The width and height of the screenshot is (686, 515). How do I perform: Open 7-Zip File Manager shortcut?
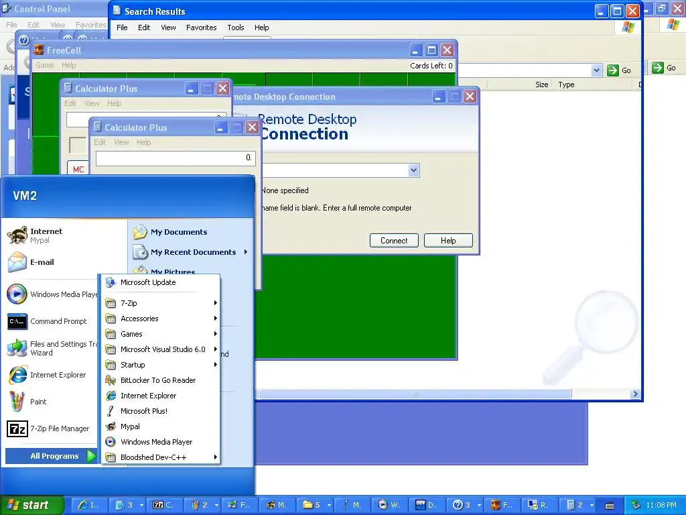[x=48, y=428]
